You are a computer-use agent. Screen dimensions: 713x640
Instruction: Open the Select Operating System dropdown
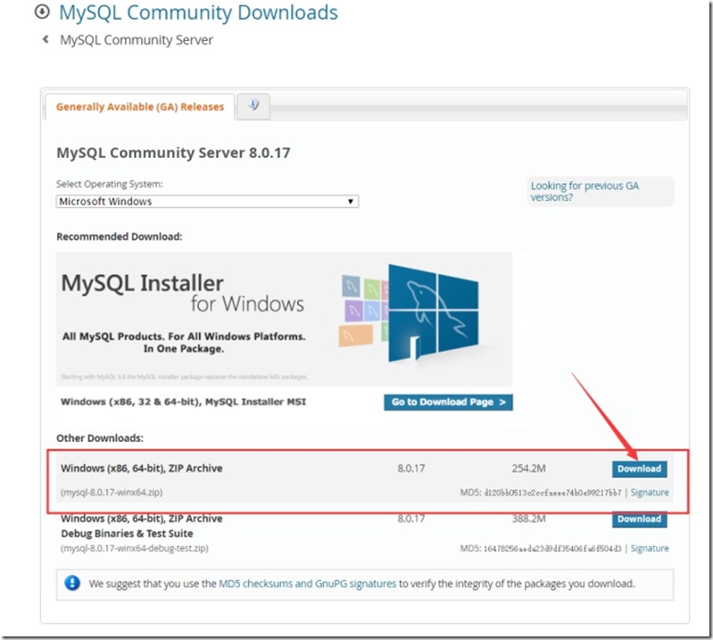[207, 201]
